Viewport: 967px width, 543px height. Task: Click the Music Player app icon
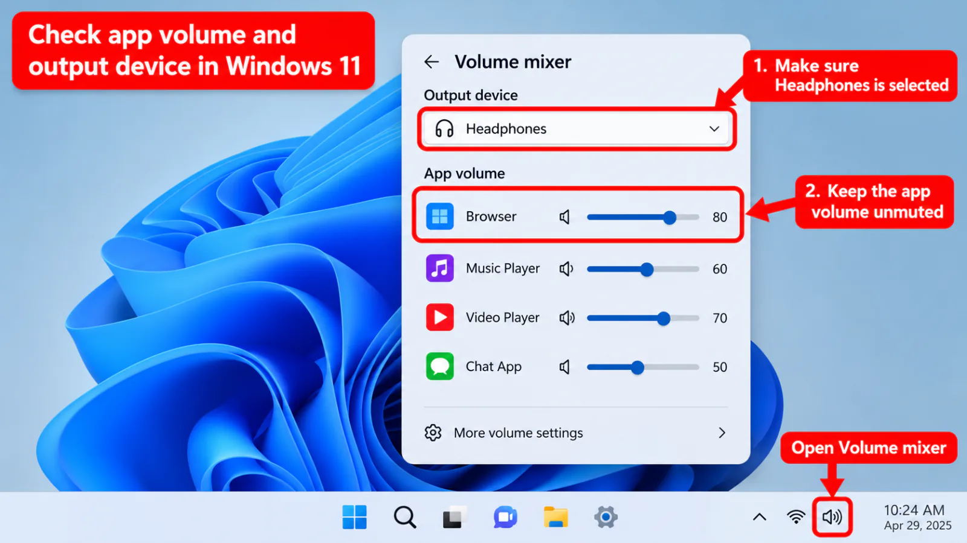[x=440, y=268]
